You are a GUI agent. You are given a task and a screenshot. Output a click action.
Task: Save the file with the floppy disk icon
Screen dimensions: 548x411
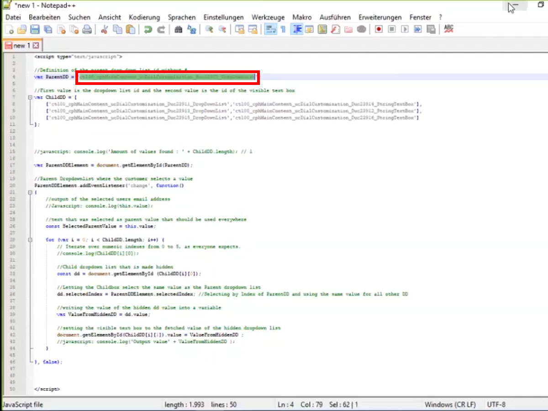tap(35, 30)
